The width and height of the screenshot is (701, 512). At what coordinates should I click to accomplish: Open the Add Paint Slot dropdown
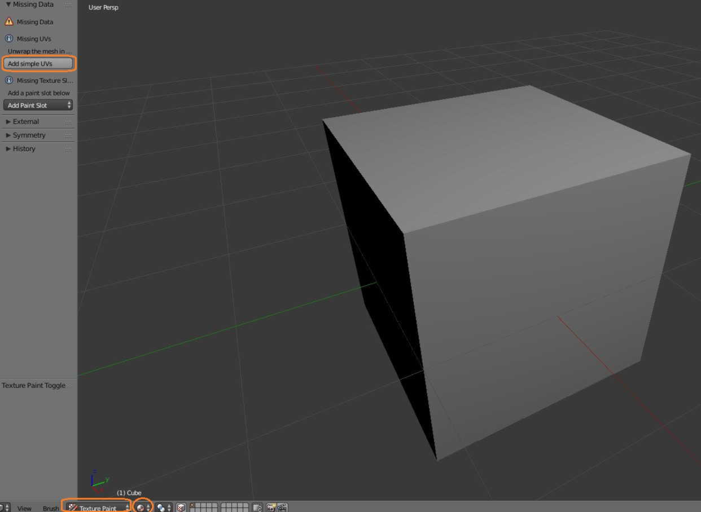(38, 105)
